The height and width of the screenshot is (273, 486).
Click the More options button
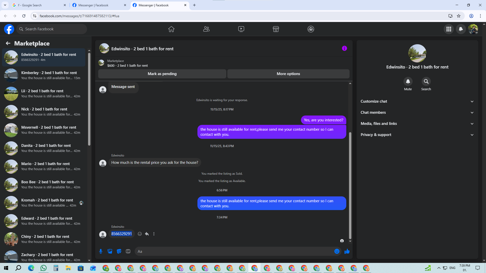pos(288,74)
